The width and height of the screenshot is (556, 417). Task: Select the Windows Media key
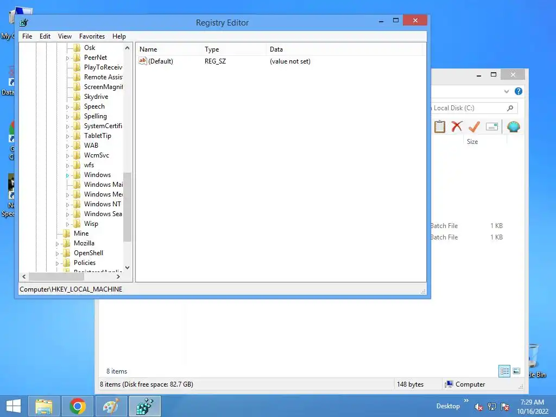[103, 194]
